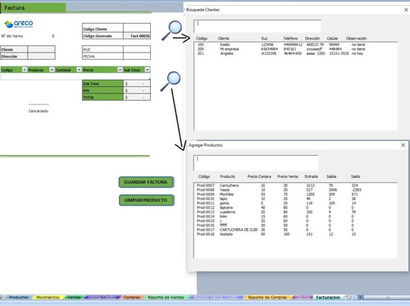Open the Precio column filter dropdown
This screenshot has width=410, height=306.
click(x=120, y=70)
